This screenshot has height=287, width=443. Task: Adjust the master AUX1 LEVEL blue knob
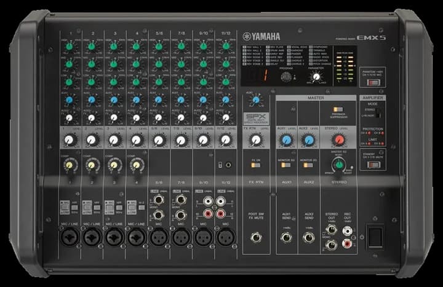pos(287,140)
